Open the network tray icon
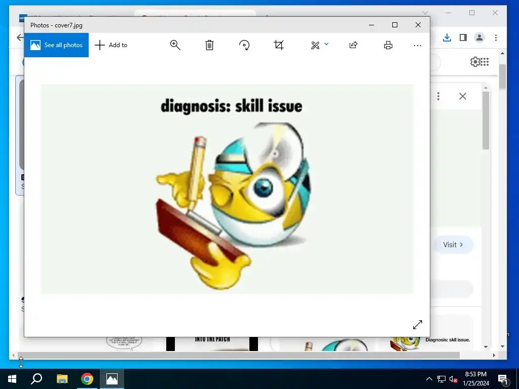 [x=441, y=379]
